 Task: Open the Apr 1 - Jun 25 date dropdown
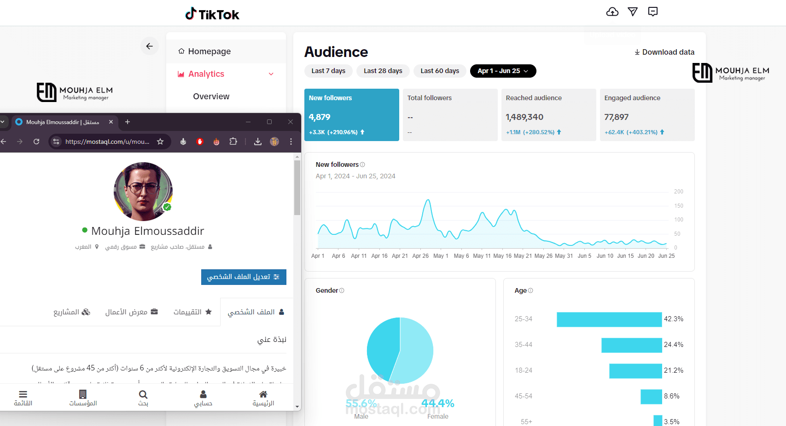pyautogui.click(x=503, y=71)
